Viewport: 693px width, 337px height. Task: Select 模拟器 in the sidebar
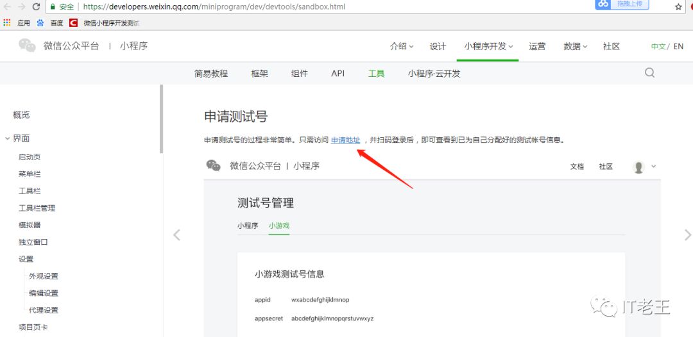[x=30, y=225]
